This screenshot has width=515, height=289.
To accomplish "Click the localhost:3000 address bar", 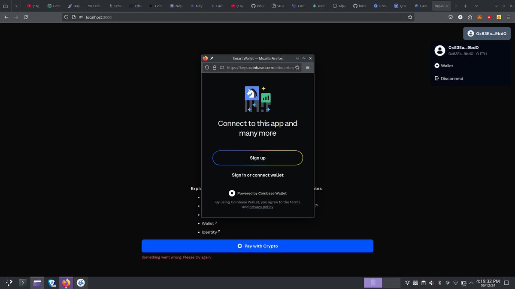I will pyautogui.click(x=238, y=17).
